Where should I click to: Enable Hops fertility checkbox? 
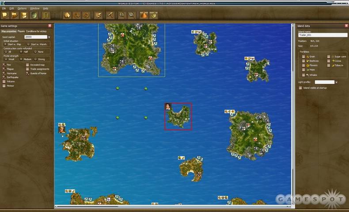coord(303,70)
